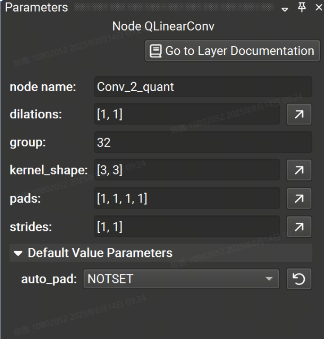
Task: Click the pads value field
Action: [x=186, y=199]
